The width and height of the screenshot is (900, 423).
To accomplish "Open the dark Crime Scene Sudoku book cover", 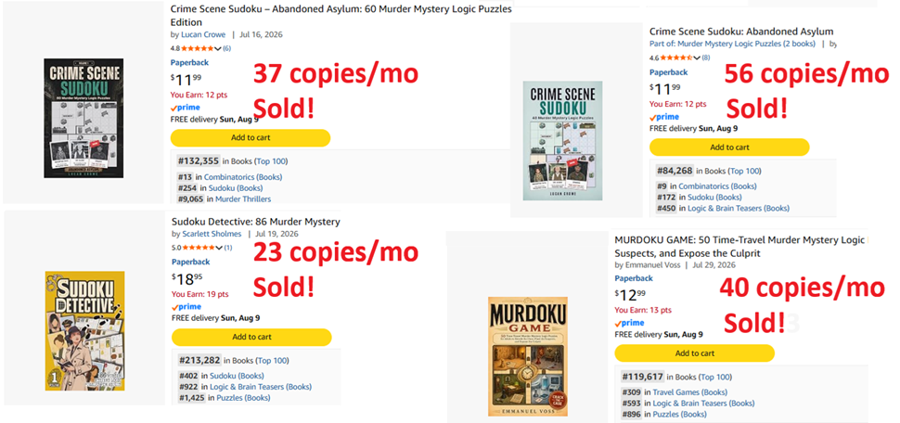I will point(84,118).
